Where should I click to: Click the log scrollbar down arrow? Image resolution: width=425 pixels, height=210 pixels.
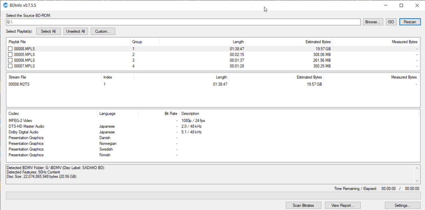[417, 181]
